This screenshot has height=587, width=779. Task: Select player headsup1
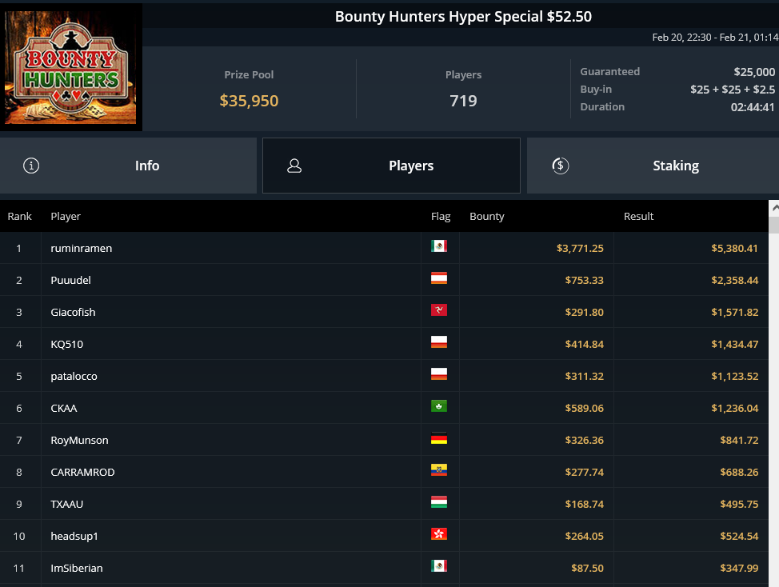(74, 536)
